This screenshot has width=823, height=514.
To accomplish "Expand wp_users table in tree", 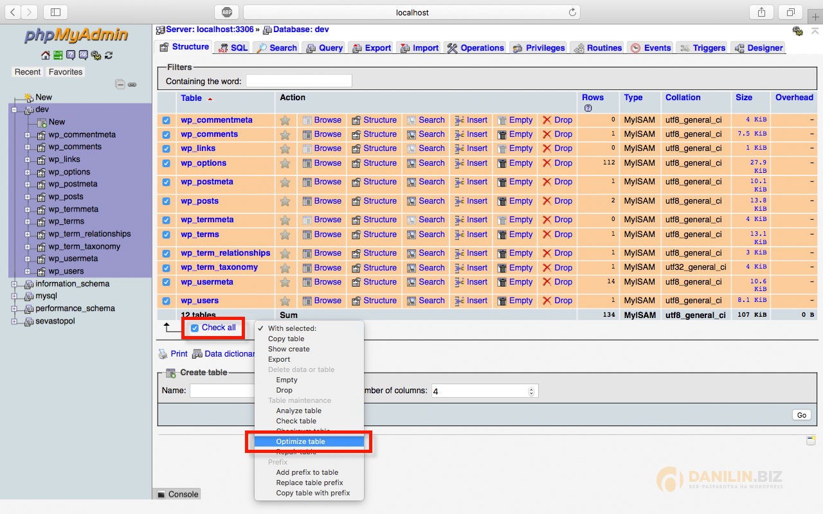I will pyautogui.click(x=28, y=271).
